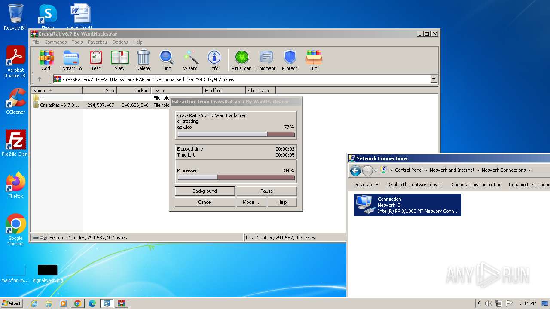Image resolution: width=550 pixels, height=309 pixels.
Task: Open Google Chrome desktop shortcut
Action: (15, 230)
